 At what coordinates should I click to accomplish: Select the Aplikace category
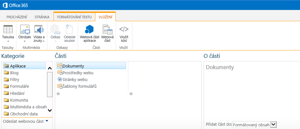25,66
